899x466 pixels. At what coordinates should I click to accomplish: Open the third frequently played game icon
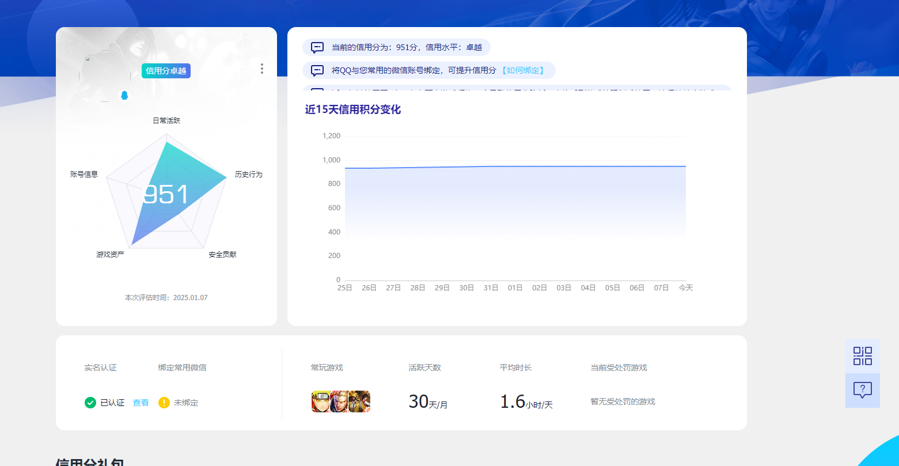359,401
